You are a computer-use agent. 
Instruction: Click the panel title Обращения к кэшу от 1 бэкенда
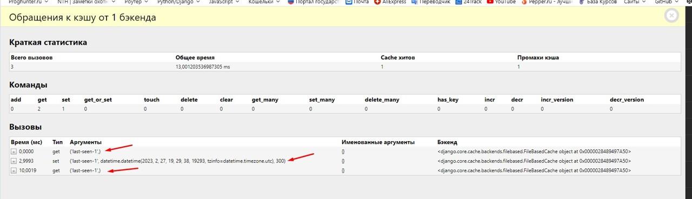83,17
